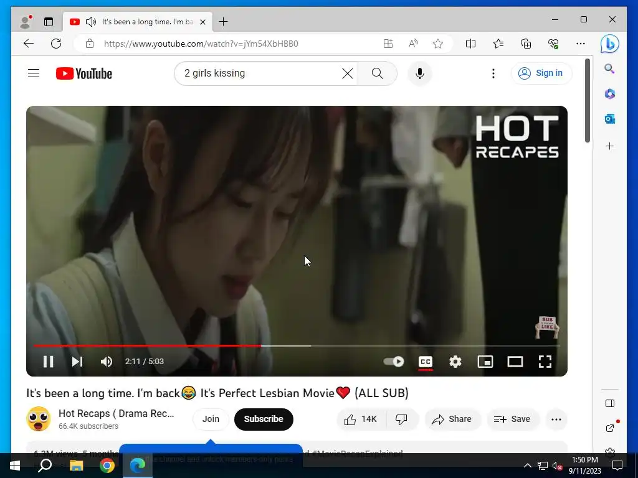The height and width of the screenshot is (478, 638).
Task: Open Edge profile icon
Action: (26, 22)
